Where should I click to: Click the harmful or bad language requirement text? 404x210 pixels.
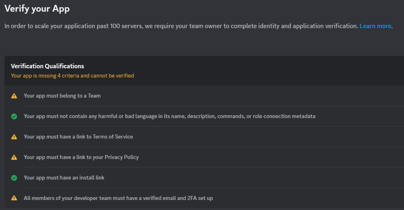(169, 116)
